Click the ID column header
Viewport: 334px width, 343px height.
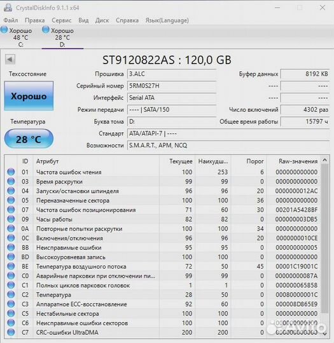click(x=25, y=161)
